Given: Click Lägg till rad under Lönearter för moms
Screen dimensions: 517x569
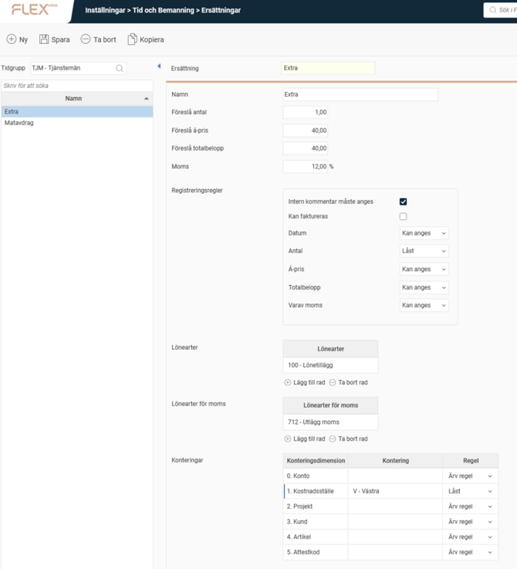Looking at the screenshot, I should click(x=305, y=439).
